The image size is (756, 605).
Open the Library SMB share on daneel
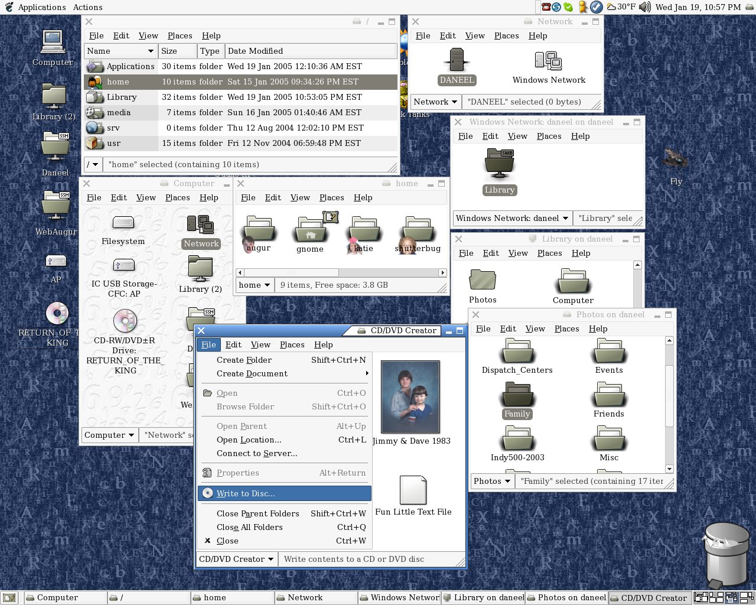point(499,168)
